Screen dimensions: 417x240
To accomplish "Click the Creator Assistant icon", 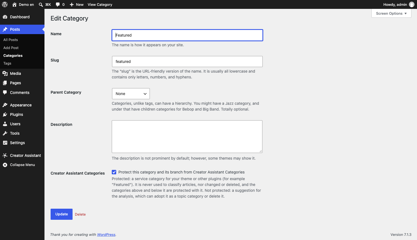I will tap(5, 155).
